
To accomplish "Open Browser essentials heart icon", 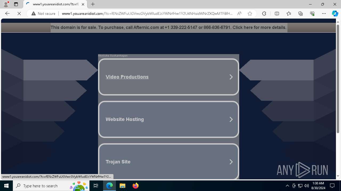I will [x=312, y=14].
